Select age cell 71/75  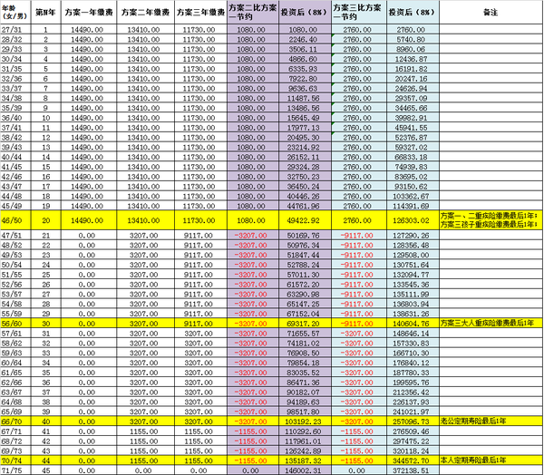pyautogui.click(x=15, y=470)
